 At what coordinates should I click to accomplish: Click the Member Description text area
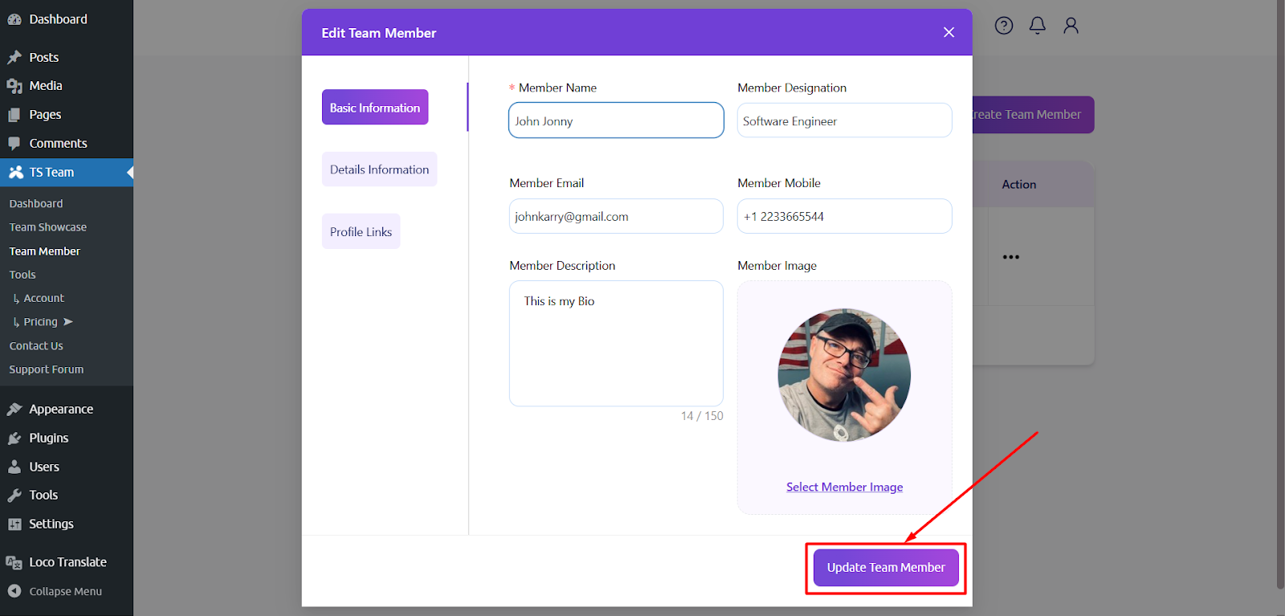616,343
